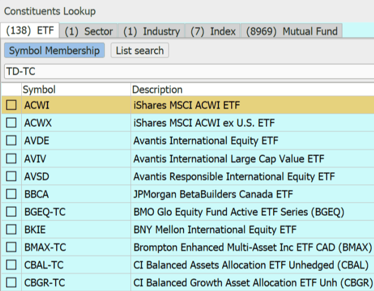Check the ACWX row checkbox

coord(11,123)
